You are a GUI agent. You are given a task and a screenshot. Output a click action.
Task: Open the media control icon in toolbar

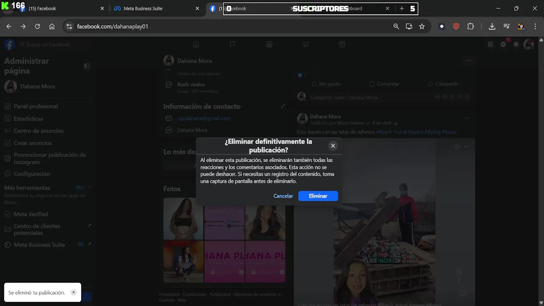click(x=506, y=26)
